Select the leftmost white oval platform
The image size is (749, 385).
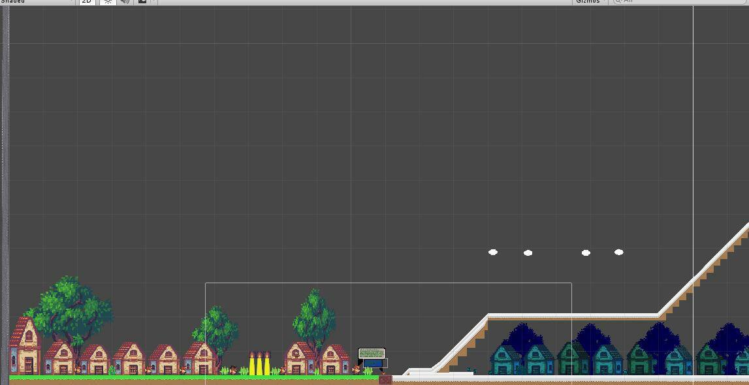(x=493, y=252)
